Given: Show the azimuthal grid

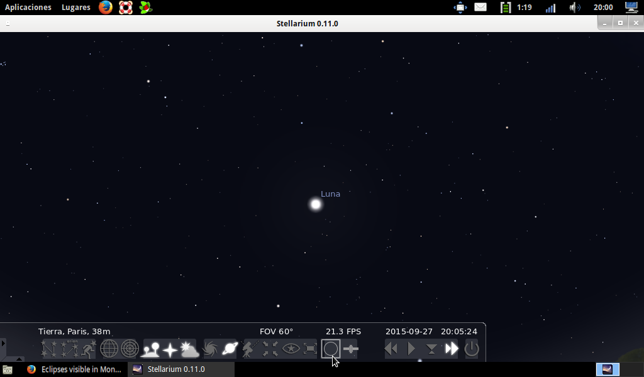Looking at the screenshot, I should [129, 349].
